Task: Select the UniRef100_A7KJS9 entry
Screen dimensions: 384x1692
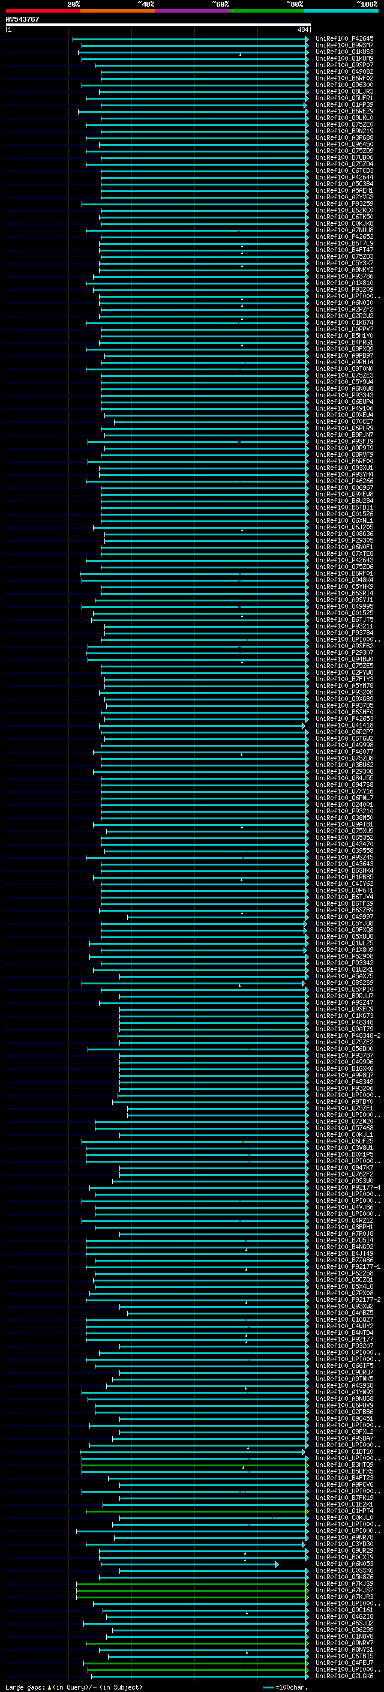Action: pyautogui.click(x=344, y=1583)
